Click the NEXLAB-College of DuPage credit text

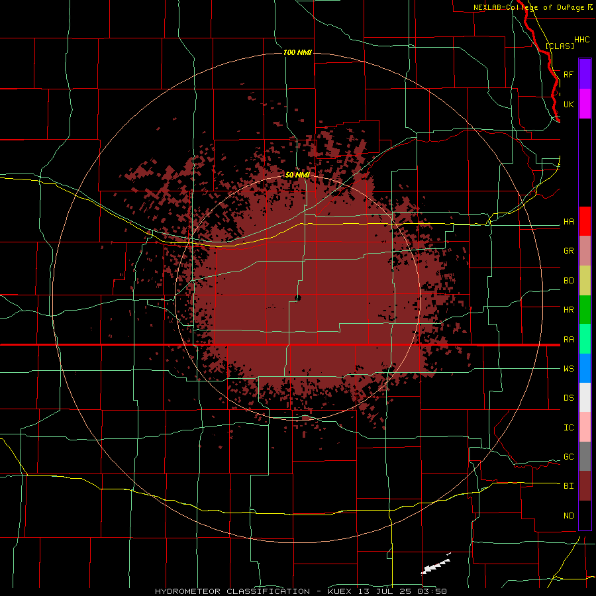point(528,7)
